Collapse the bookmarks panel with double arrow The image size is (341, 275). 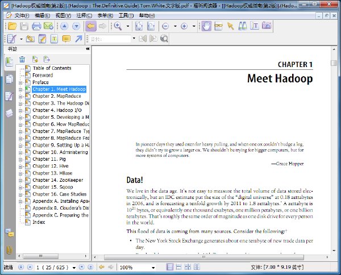tap(88, 49)
